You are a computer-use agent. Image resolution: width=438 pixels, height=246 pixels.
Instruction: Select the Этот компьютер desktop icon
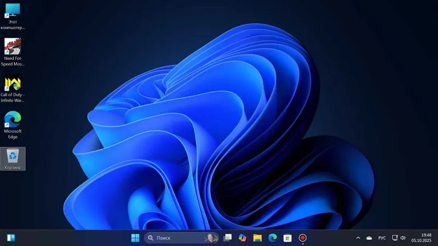click(x=13, y=16)
